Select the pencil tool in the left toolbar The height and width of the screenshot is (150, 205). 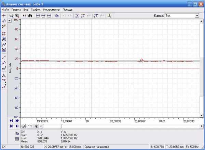point(4,26)
